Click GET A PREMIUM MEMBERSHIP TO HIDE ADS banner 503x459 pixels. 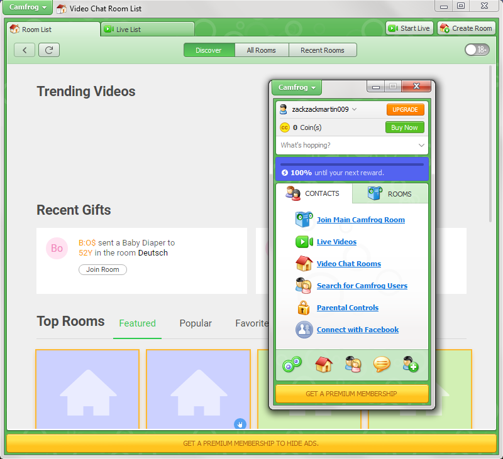[251, 443]
